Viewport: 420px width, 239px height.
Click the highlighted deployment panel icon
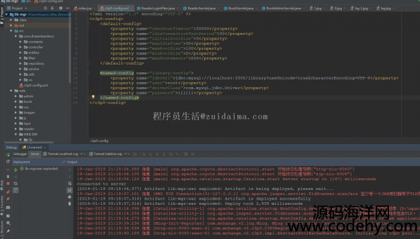coord(16,191)
